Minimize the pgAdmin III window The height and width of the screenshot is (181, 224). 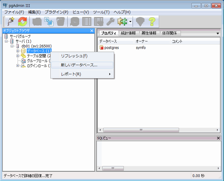pyautogui.click(x=196, y=6)
